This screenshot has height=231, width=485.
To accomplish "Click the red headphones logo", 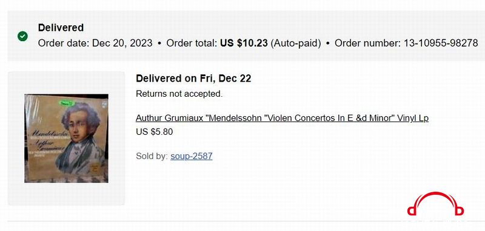I will tap(435, 204).
